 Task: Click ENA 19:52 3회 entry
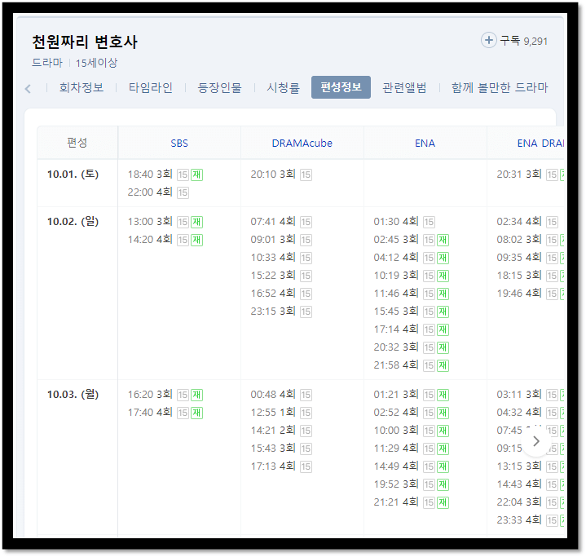coord(411,484)
